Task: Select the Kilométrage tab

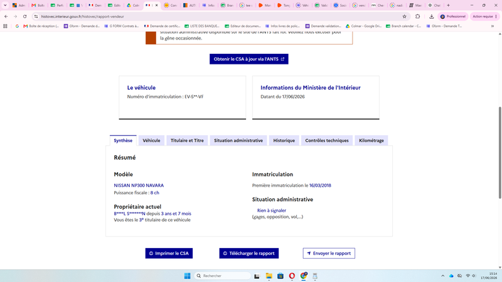Action: 371,140
